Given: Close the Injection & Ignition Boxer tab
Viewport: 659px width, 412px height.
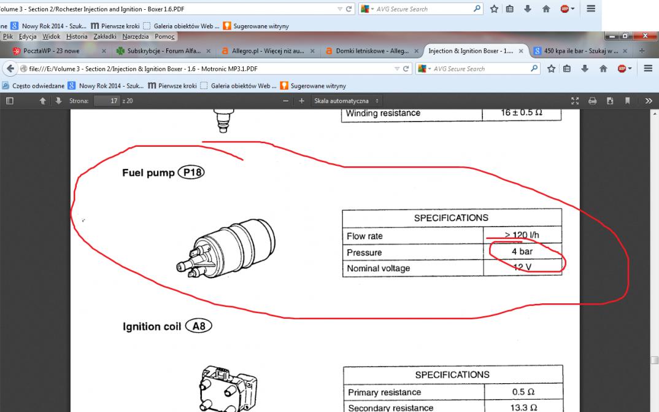Looking at the screenshot, I should 521,51.
